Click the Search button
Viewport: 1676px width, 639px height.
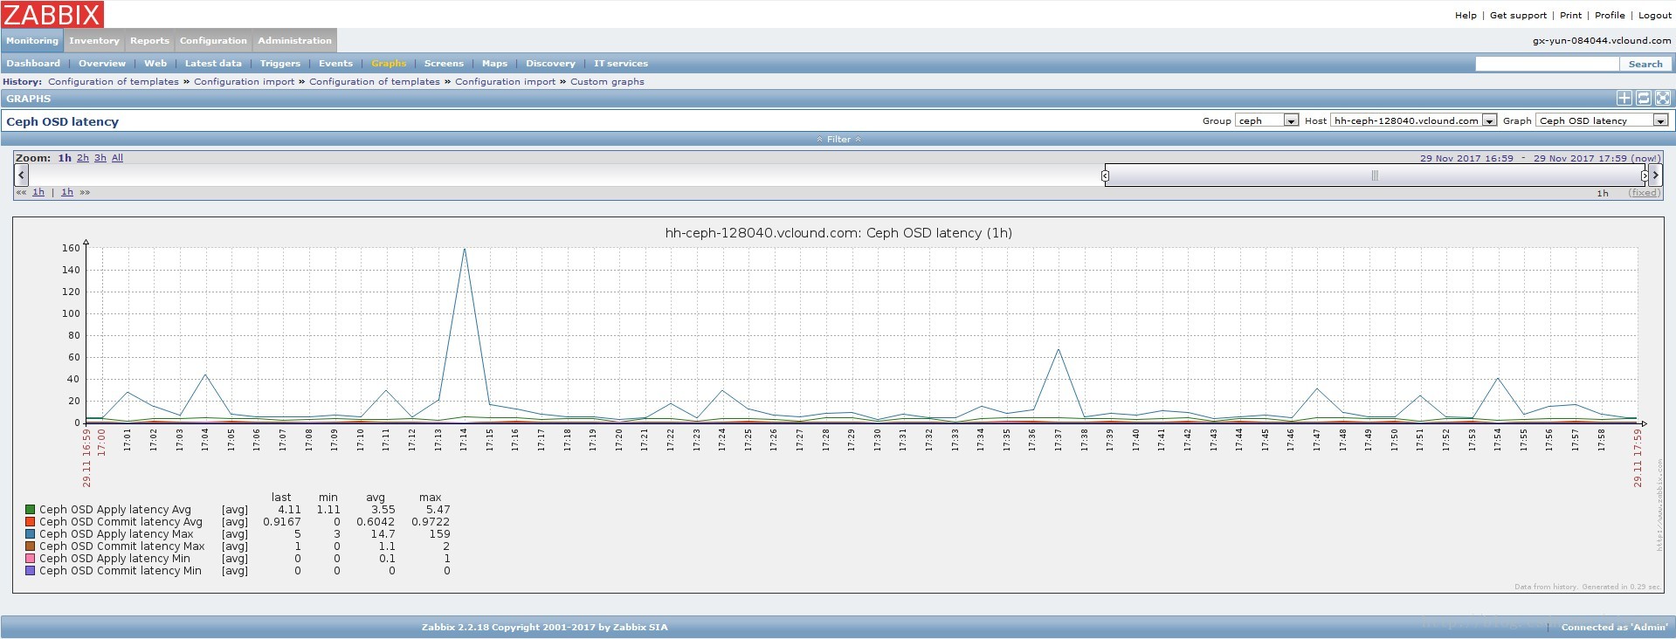[1645, 64]
